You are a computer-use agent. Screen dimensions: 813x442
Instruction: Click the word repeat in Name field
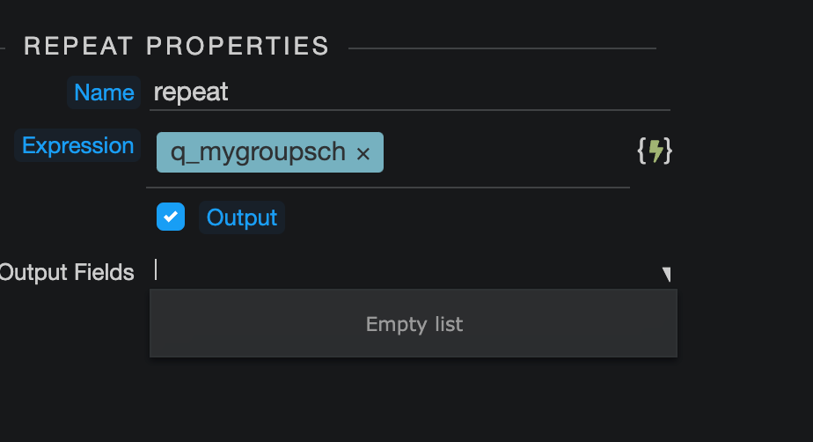[x=191, y=92]
